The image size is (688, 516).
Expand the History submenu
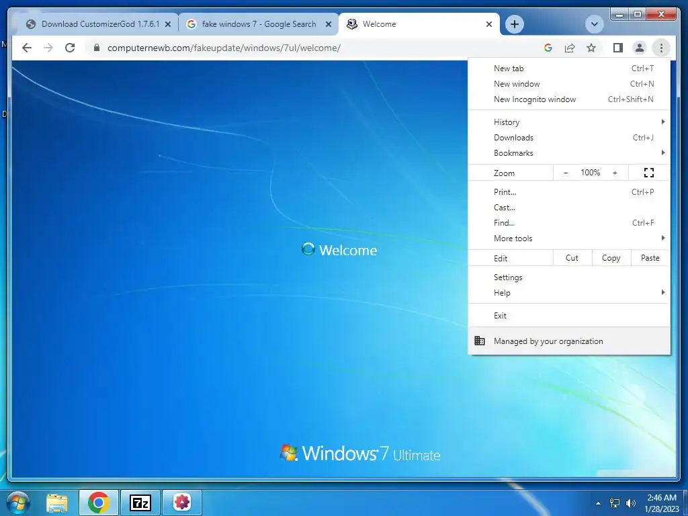569,122
